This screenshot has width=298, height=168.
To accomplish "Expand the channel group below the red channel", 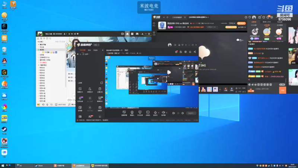I will [39, 65].
